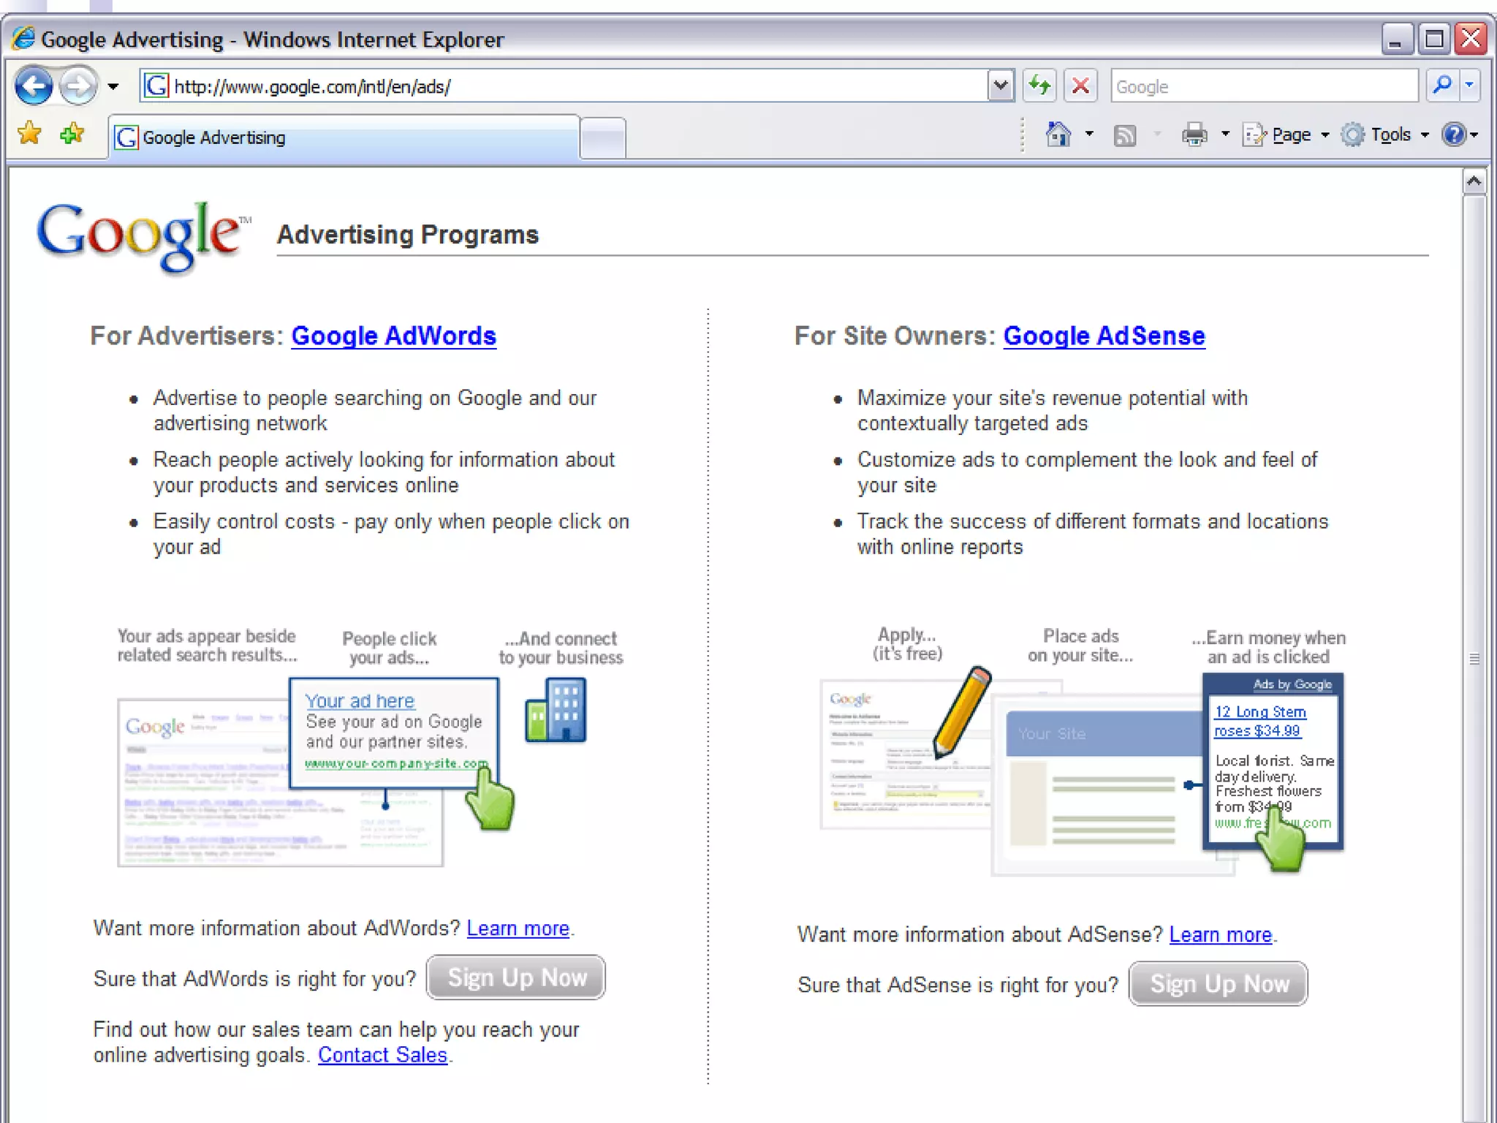Click the magnifier search icon
Image resolution: width=1497 pixels, height=1123 pixels.
pos(1441,86)
